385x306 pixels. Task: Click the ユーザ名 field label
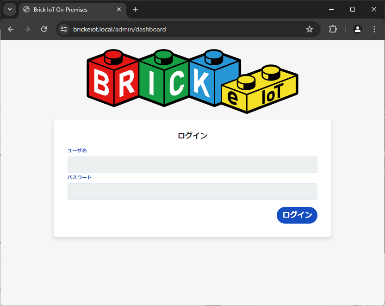78,150
